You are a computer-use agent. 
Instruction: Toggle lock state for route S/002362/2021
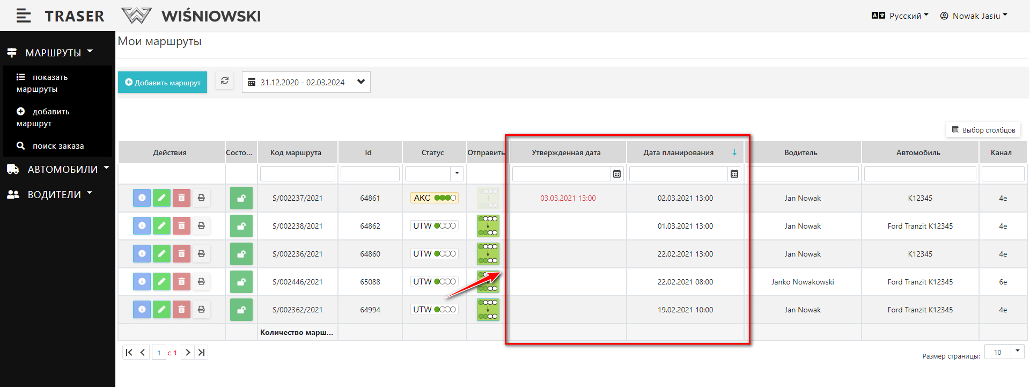click(241, 310)
